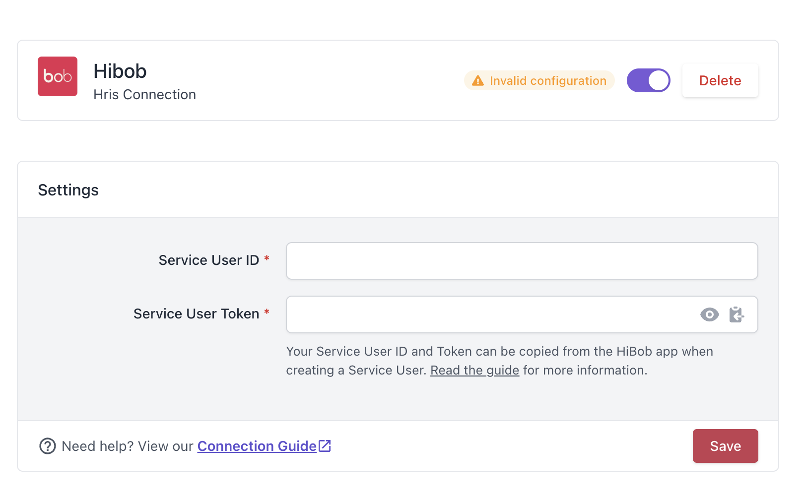Screen dimensions: 804x501
Task: Focus the Service User ID field
Action: tap(522, 261)
